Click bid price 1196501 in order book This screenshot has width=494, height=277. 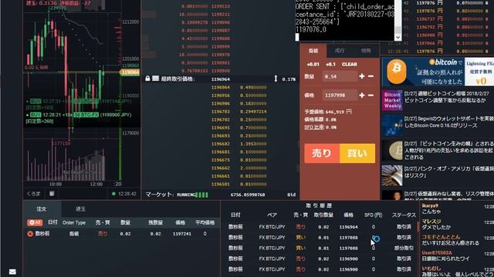click(221, 184)
